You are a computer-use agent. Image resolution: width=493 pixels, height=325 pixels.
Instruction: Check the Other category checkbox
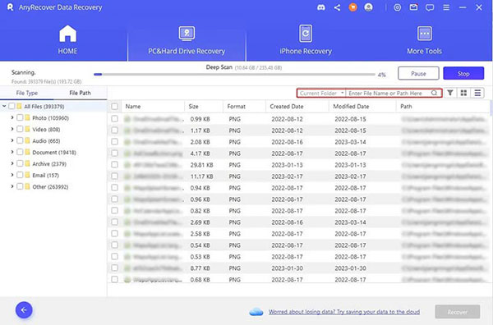point(20,186)
